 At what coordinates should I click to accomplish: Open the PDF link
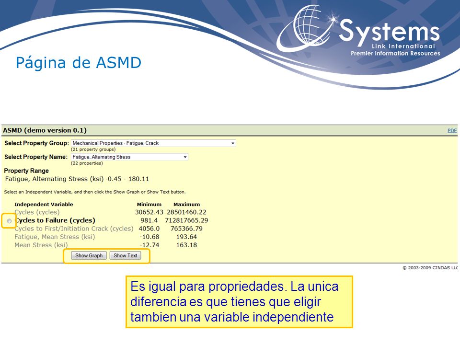(452, 130)
